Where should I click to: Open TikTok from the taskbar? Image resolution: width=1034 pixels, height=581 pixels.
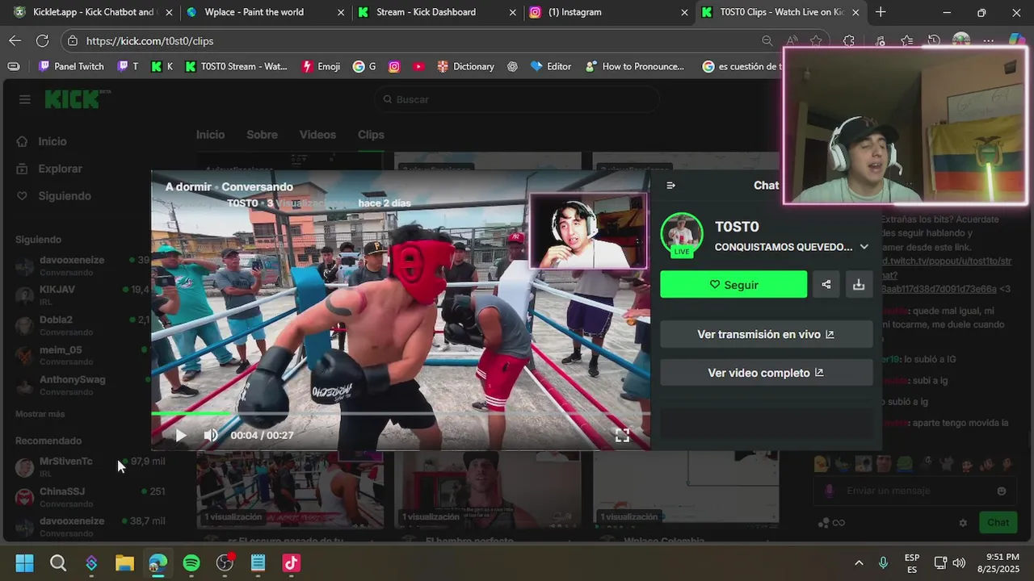(x=291, y=562)
